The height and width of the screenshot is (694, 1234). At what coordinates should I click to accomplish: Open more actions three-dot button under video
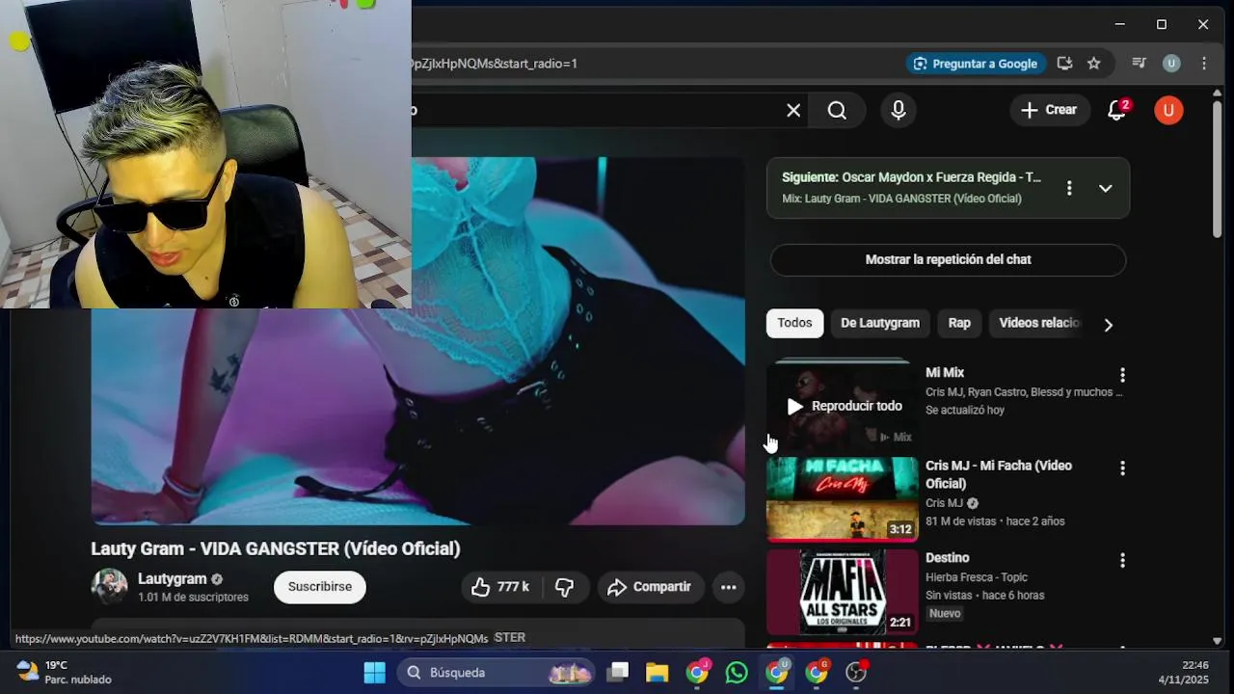[729, 587]
